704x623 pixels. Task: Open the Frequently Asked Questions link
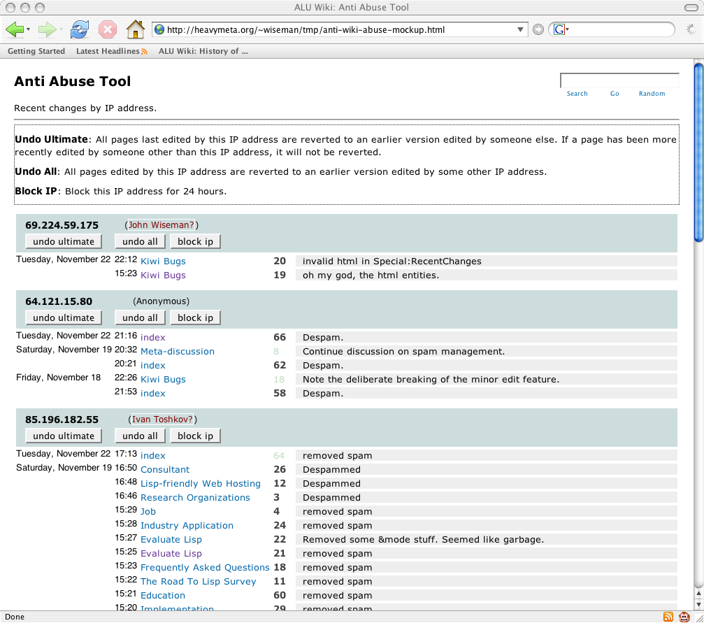(x=205, y=567)
